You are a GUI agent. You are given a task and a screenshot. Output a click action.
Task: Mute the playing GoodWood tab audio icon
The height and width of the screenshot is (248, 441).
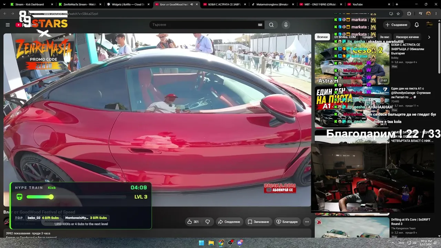(192, 4)
